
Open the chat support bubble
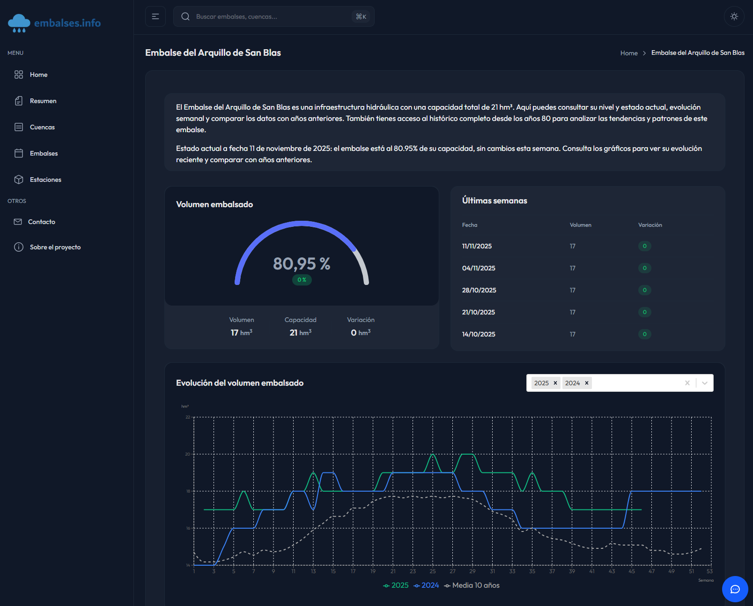(x=735, y=589)
